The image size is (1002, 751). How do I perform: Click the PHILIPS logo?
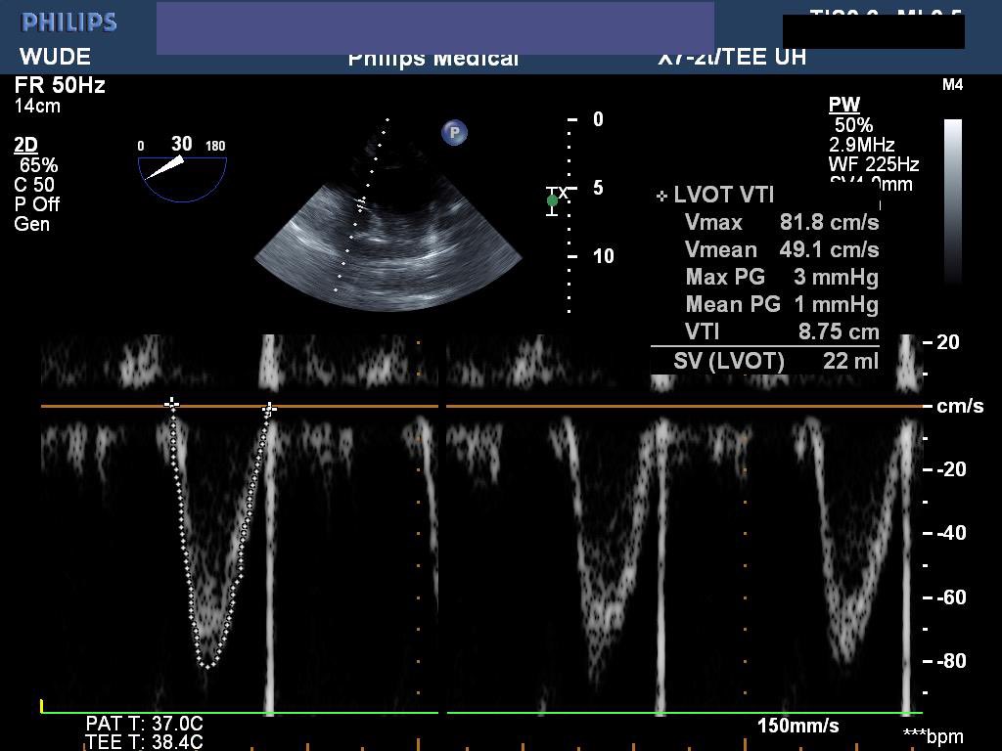coord(69,22)
